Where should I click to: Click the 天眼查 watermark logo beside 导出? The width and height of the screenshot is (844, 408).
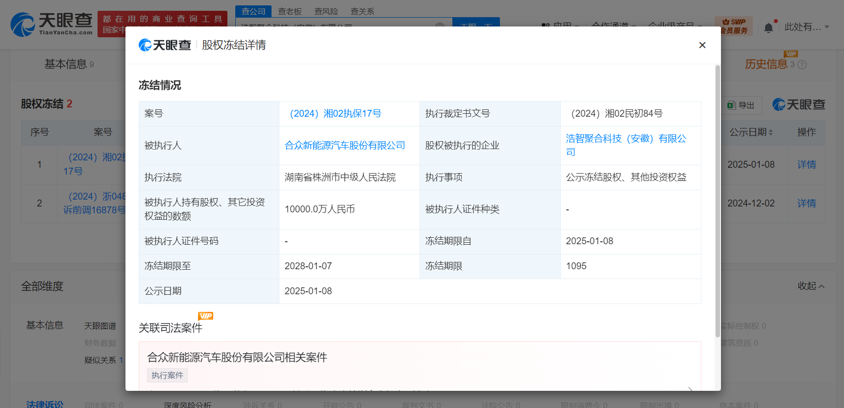[799, 104]
